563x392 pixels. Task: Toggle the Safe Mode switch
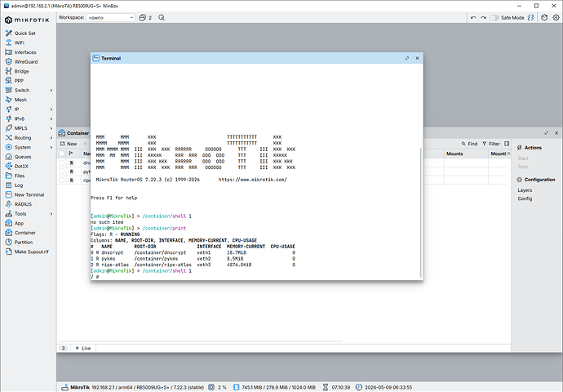click(494, 18)
